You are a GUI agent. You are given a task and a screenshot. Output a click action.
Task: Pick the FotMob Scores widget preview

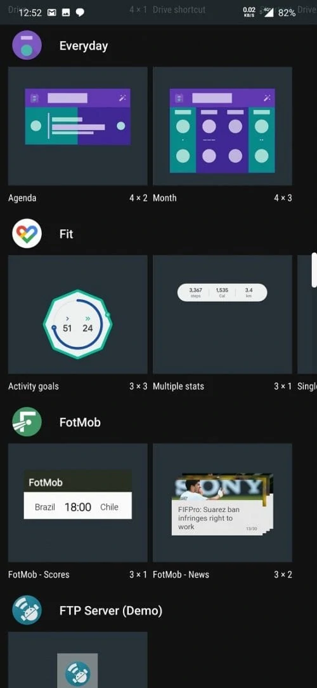(x=77, y=503)
